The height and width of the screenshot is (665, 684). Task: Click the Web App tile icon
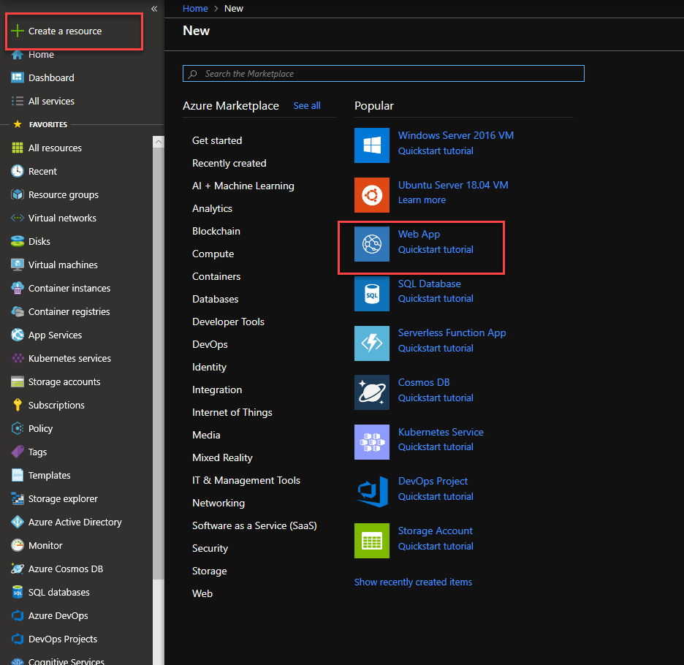pyautogui.click(x=372, y=244)
